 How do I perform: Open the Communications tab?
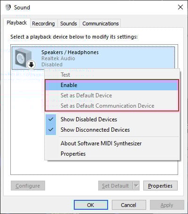(101, 24)
